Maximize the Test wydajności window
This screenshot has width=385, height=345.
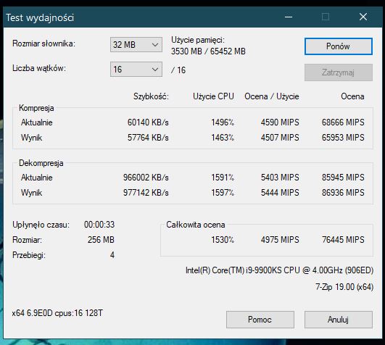(326, 17)
